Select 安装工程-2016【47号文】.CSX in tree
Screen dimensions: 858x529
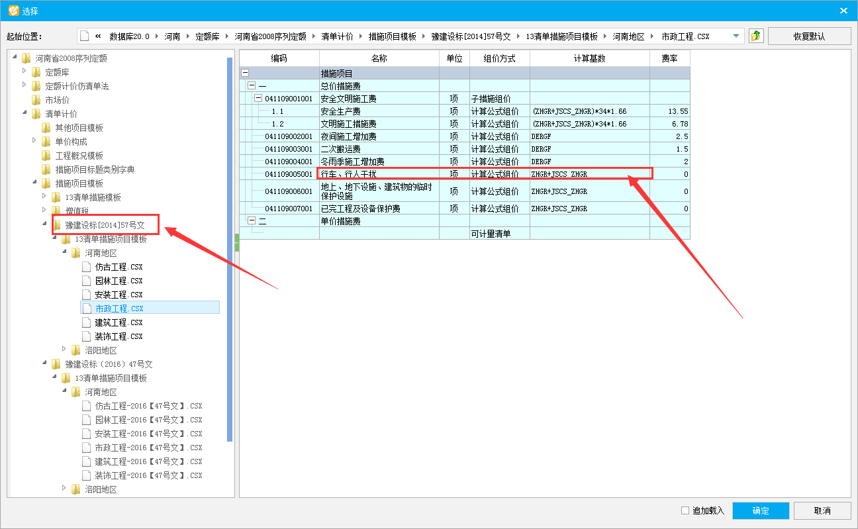[148, 434]
